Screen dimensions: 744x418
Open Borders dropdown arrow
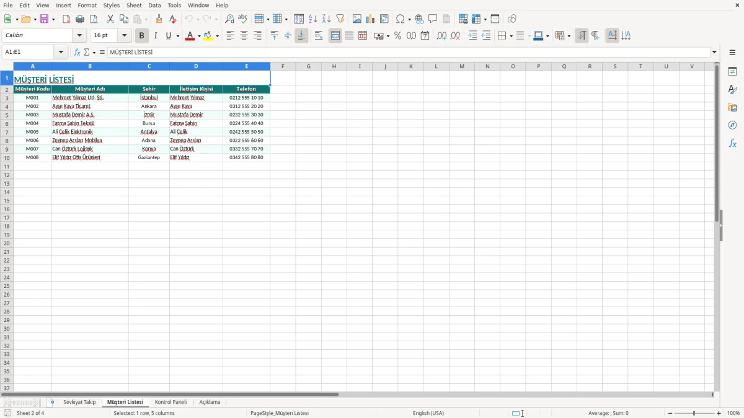(510, 37)
